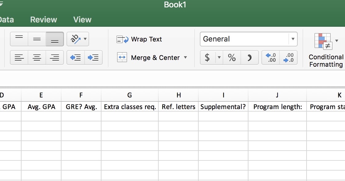Image resolution: width=345 pixels, height=181 pixels.
Task: Apply the Percent Style format
Action: (x=232, y=57)
